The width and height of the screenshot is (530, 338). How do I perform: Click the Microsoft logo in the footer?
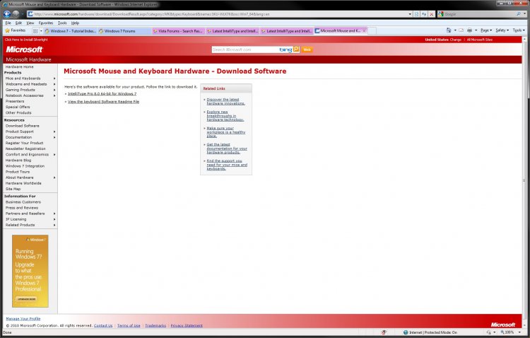[503, 325]
